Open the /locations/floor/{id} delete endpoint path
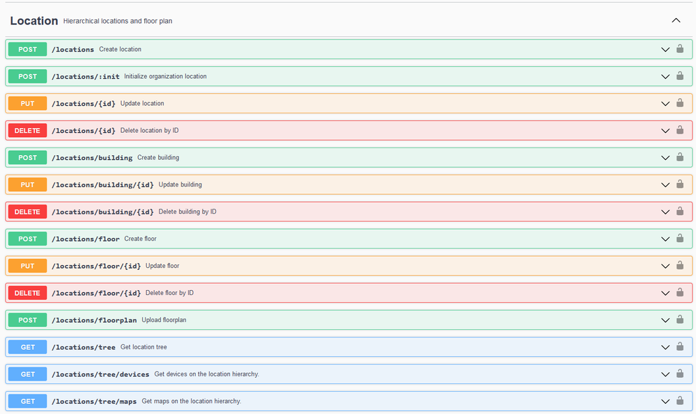The width and height of the screenshot is (696, 414). coord(96,293)
